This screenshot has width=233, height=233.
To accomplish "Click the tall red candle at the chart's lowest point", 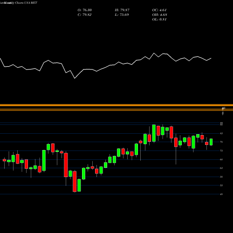I will pos(75,182).
